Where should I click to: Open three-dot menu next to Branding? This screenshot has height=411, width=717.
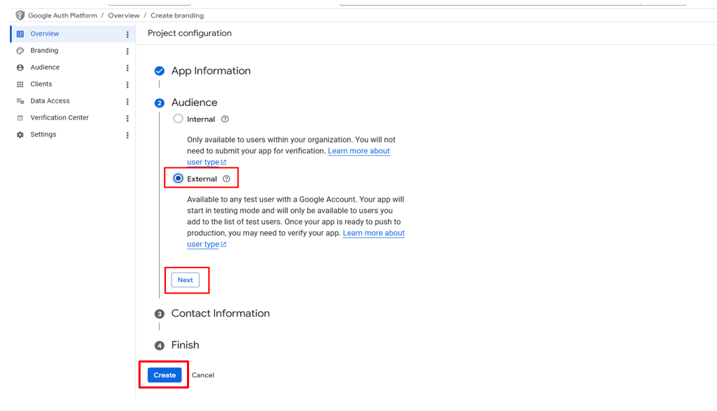click(x=127, y=51)
